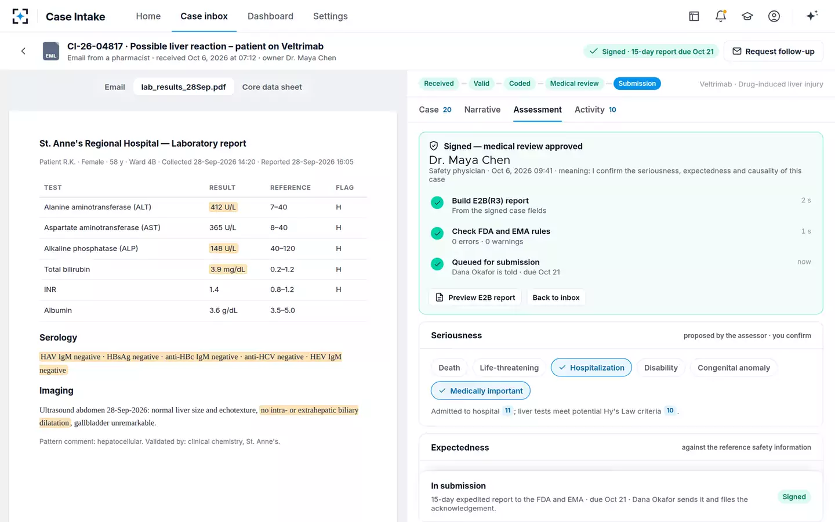Click the Signed 15-day report due status badge
835x522 pixels.
[x=651, y=52]
